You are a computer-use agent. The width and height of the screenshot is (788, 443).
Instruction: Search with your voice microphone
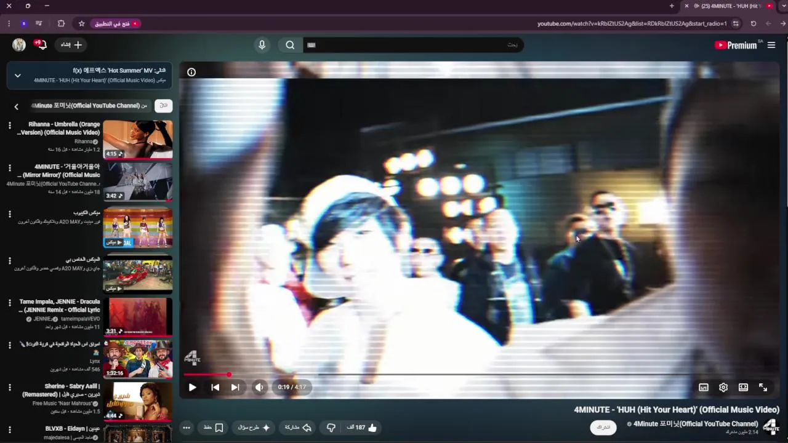[262, 45]
